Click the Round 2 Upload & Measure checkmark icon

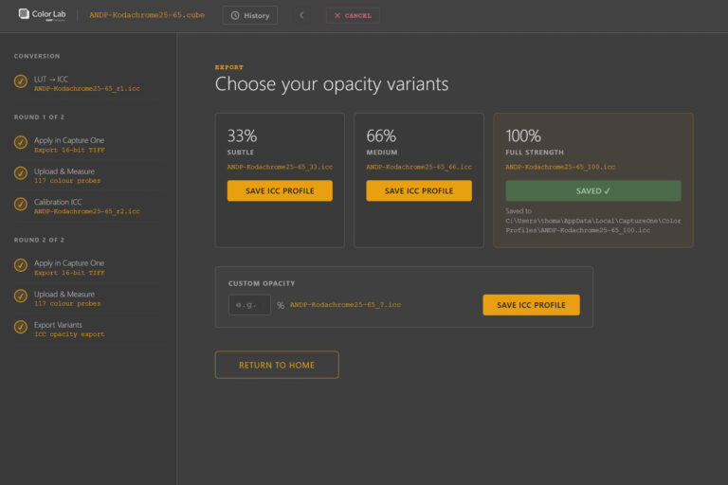[x=21, y=296]
